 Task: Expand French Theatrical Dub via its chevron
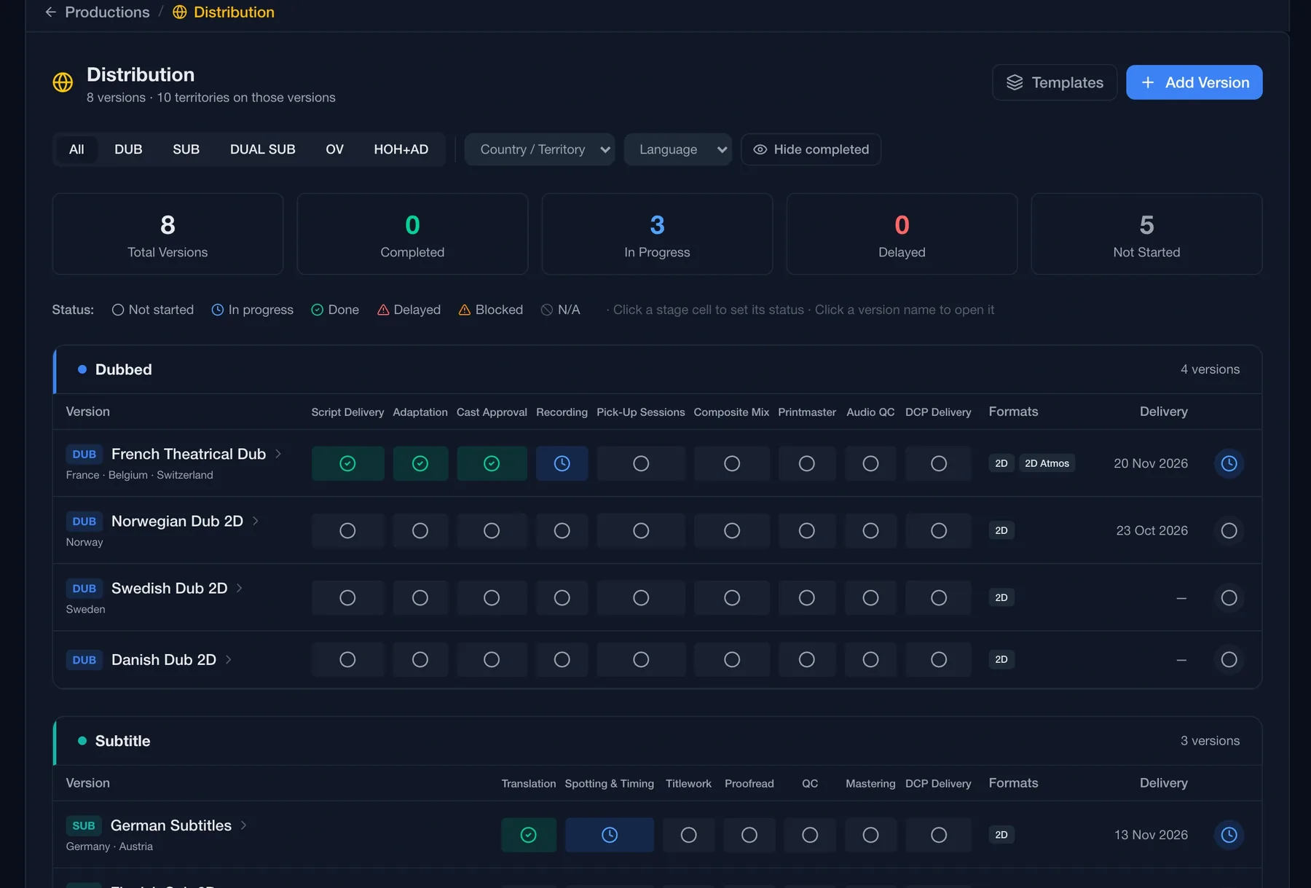(x=278, y=454)
